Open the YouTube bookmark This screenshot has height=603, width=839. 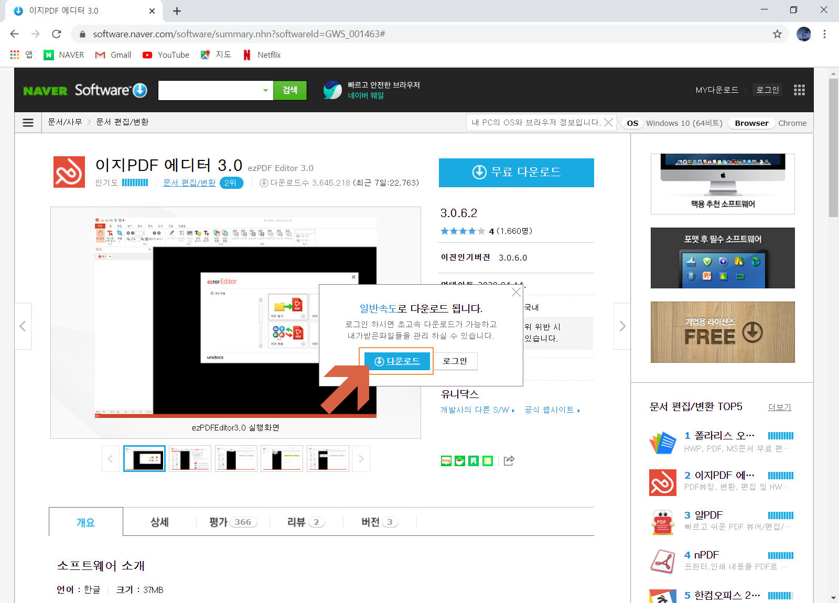166,55
